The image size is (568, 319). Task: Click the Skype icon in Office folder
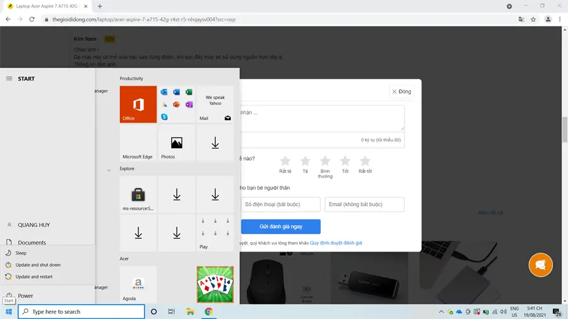pos(164,117)
